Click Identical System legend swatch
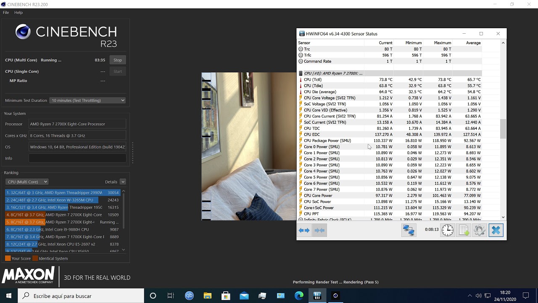 click(x=35, y=258)
